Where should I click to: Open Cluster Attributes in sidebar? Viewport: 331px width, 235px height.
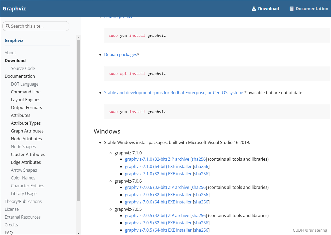(28, 154)
